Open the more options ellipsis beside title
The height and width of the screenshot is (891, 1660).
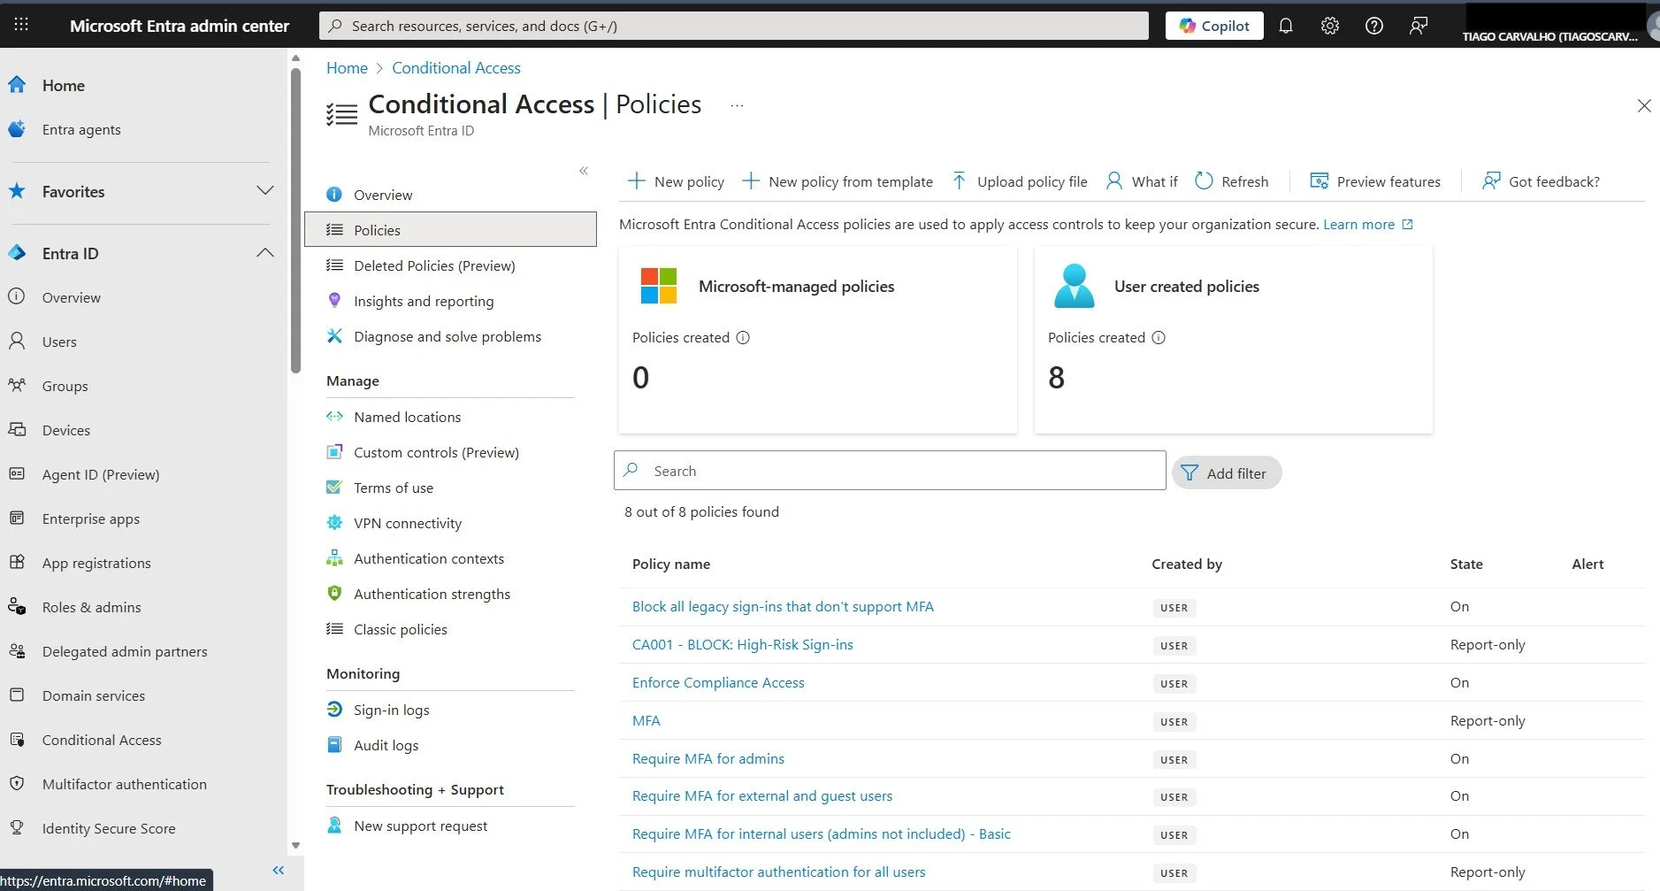tap(737, 105)
